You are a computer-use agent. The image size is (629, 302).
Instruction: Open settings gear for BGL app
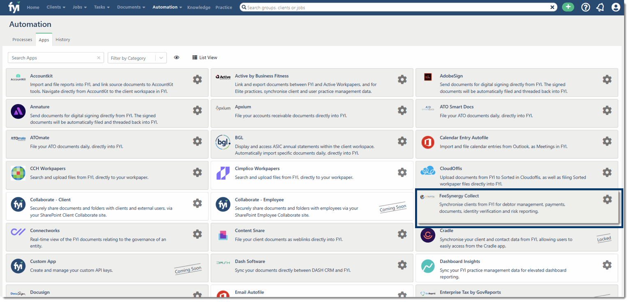402,141
